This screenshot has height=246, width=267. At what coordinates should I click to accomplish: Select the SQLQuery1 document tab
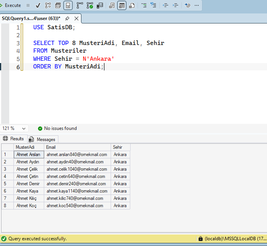[x=31, y=18]
